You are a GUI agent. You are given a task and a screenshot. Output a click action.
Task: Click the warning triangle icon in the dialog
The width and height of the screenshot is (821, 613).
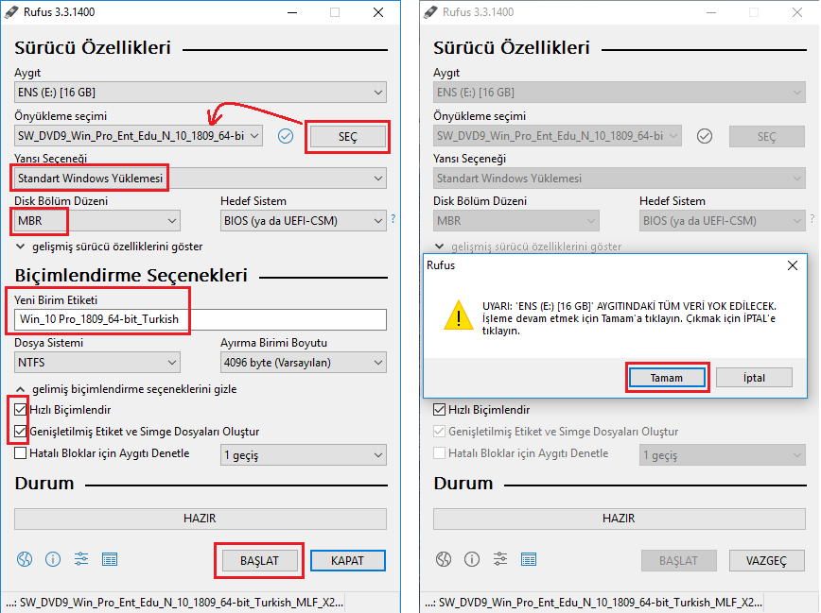(x=459, y=315)
